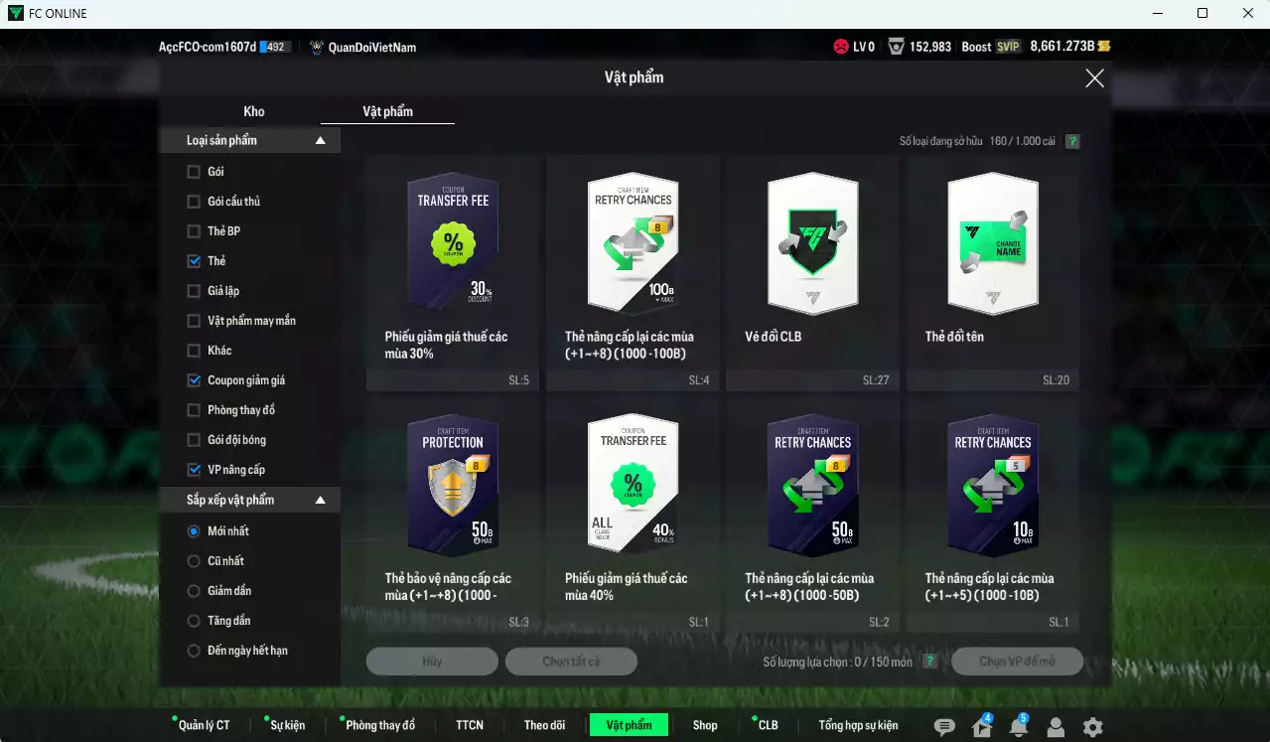Viewport: 1270px width, 742px height.
Task: Uncheck the Coupon giảm giá checkbox
Action: [194, 380]
